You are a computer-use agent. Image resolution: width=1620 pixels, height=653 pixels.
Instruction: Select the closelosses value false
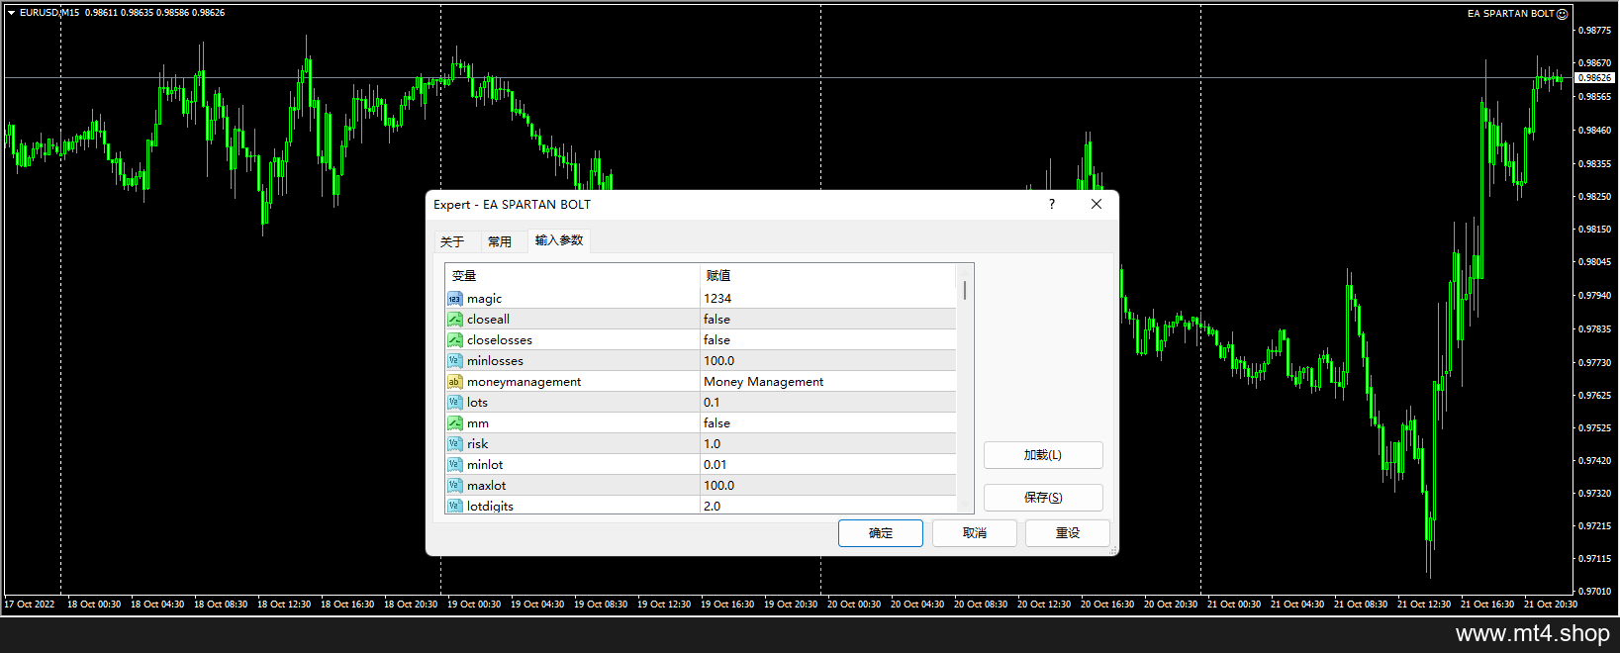(x=828, y=340)
